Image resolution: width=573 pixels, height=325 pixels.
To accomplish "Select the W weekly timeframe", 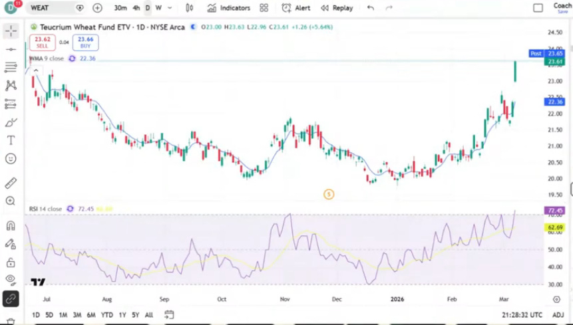I will (158, 8).
